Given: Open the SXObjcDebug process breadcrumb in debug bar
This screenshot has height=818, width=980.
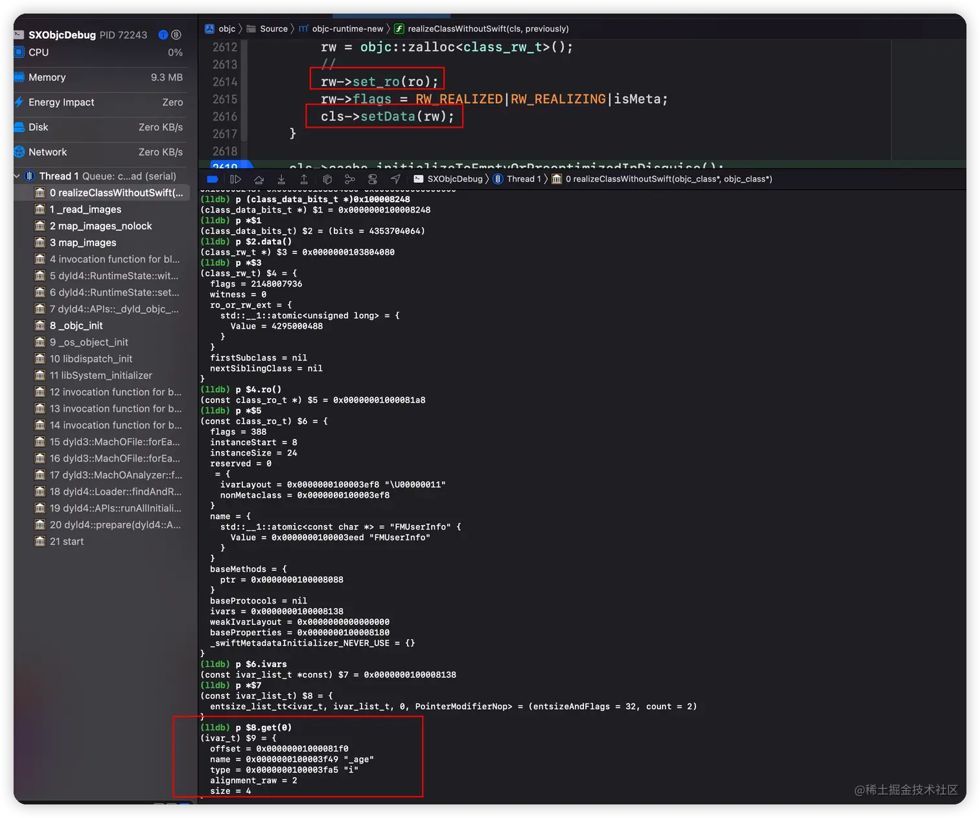Looking at the screenshot, I should point(448,180).
